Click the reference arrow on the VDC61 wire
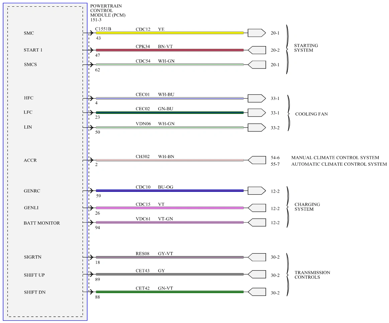 257,222
